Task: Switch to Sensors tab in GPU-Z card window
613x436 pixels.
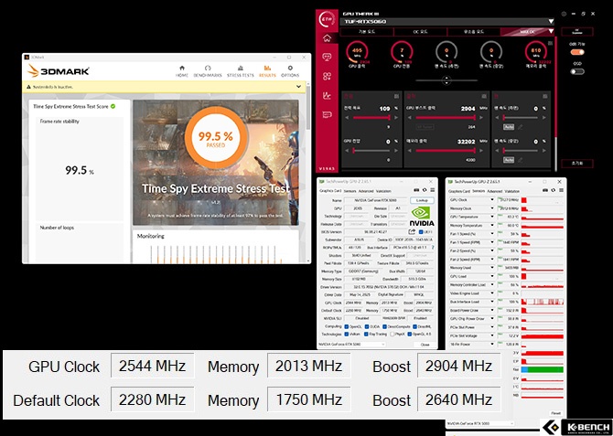Action: coord(350,191)
